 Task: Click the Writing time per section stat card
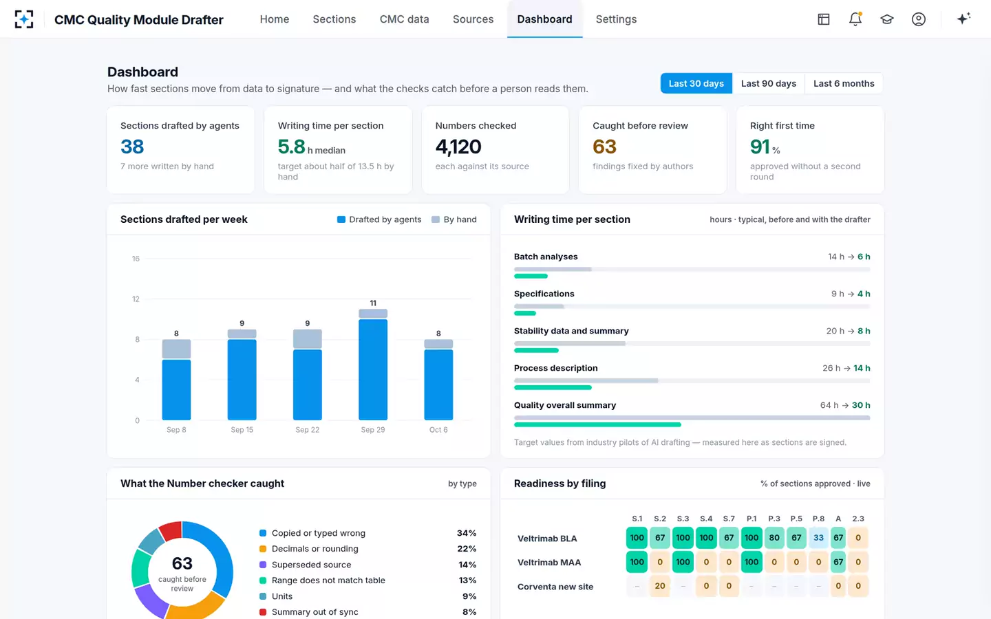click(338, 150)
